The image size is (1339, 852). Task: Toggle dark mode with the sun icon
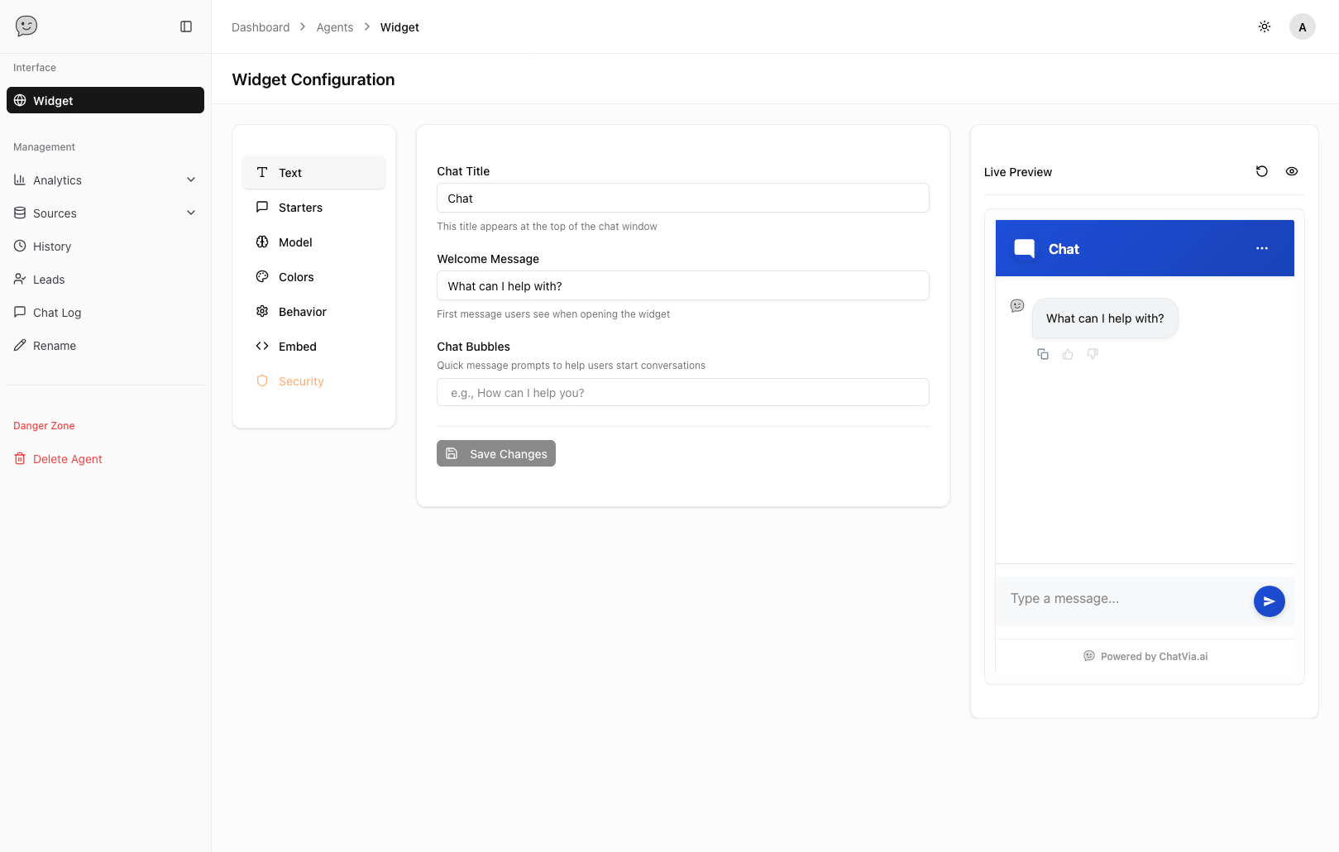1264,26
